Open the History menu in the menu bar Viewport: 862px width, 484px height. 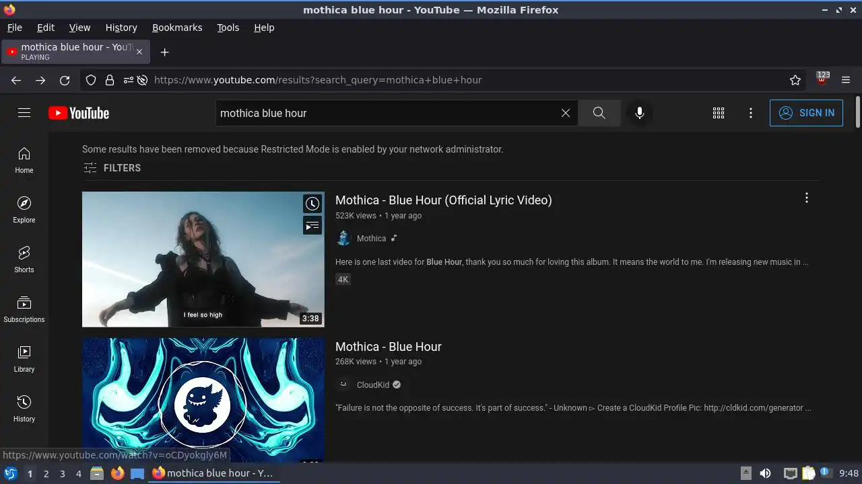point(121,28)
